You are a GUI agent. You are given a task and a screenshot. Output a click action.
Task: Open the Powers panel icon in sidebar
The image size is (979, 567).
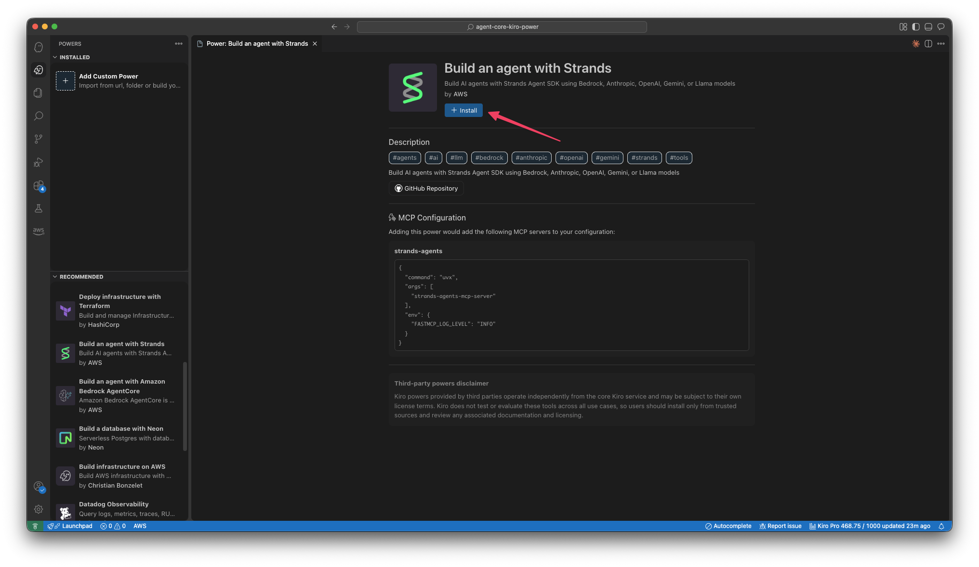click(39, 70)
